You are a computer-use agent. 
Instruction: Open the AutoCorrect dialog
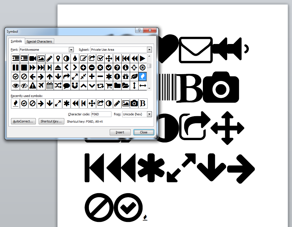[x=23, y=121]
